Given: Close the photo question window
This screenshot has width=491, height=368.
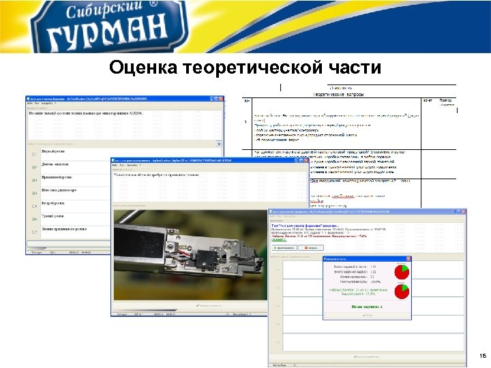Looking at the screenshot, I should [306, 160].
